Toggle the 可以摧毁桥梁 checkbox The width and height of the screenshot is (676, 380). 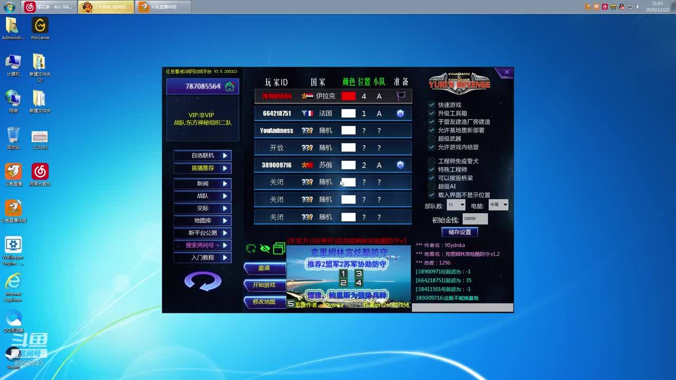[431, 178]
